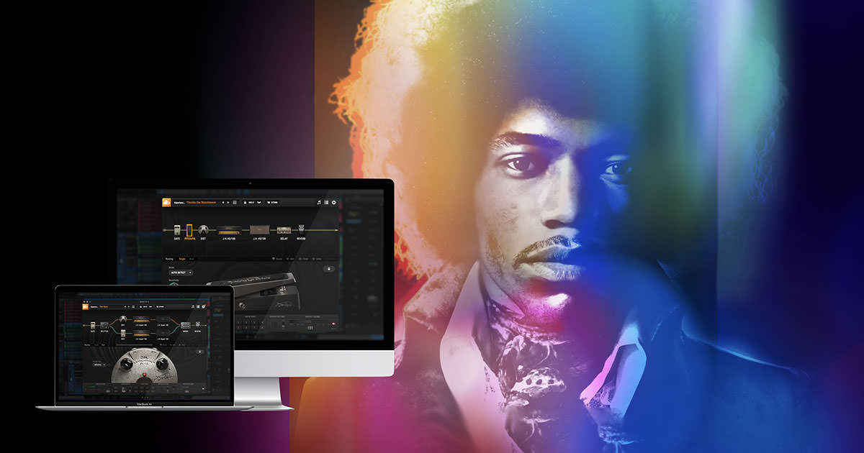Screen dimensions: 864x453
Task: Switch to the Routing tab on the laptop
Action: coord(87,344)
